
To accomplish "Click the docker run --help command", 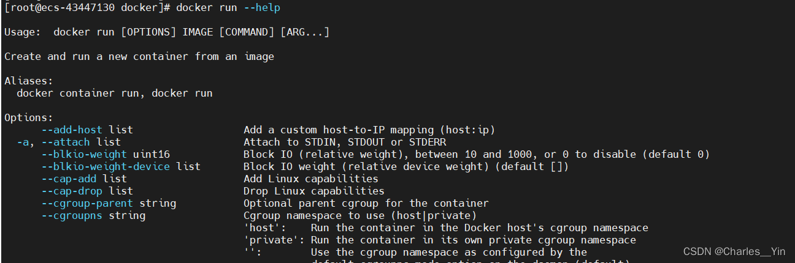I will pos(228,7).
